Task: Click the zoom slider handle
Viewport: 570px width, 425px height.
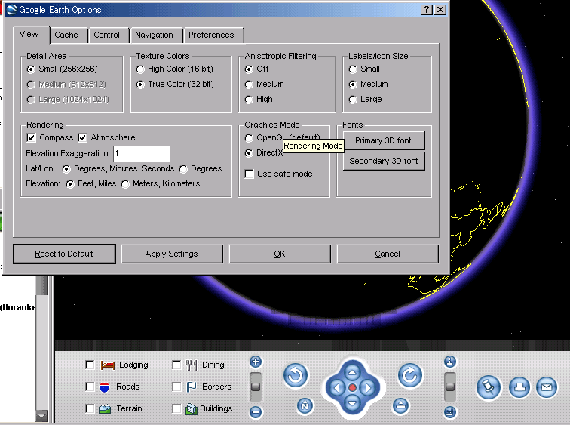Action: tap(256, 387)
